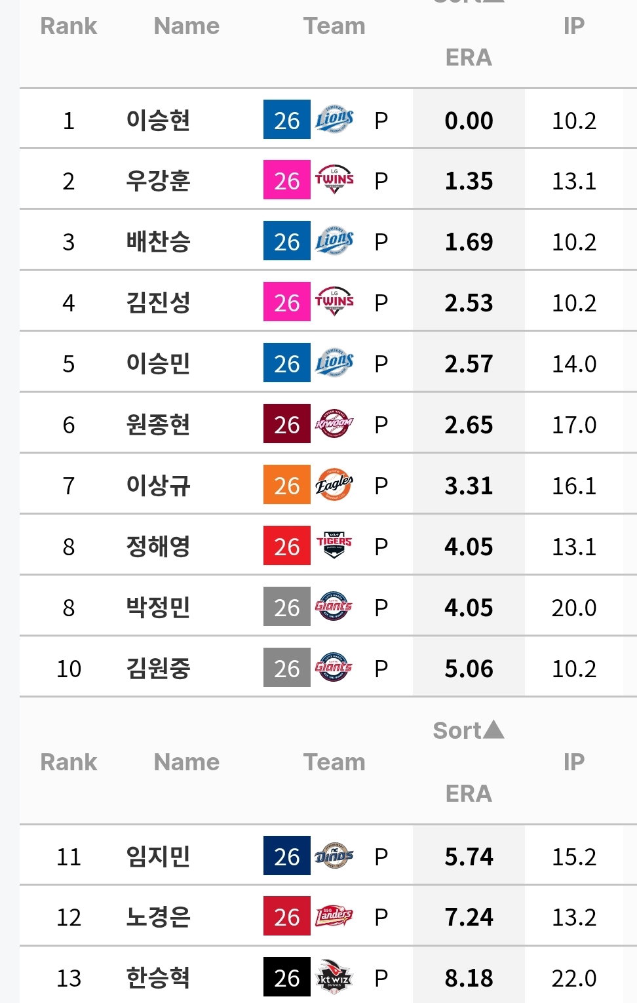This screenshot has width=637, height=1003.
Task: Select the blue 26 badge beside 이승민
Action: [x=287, y=363]
